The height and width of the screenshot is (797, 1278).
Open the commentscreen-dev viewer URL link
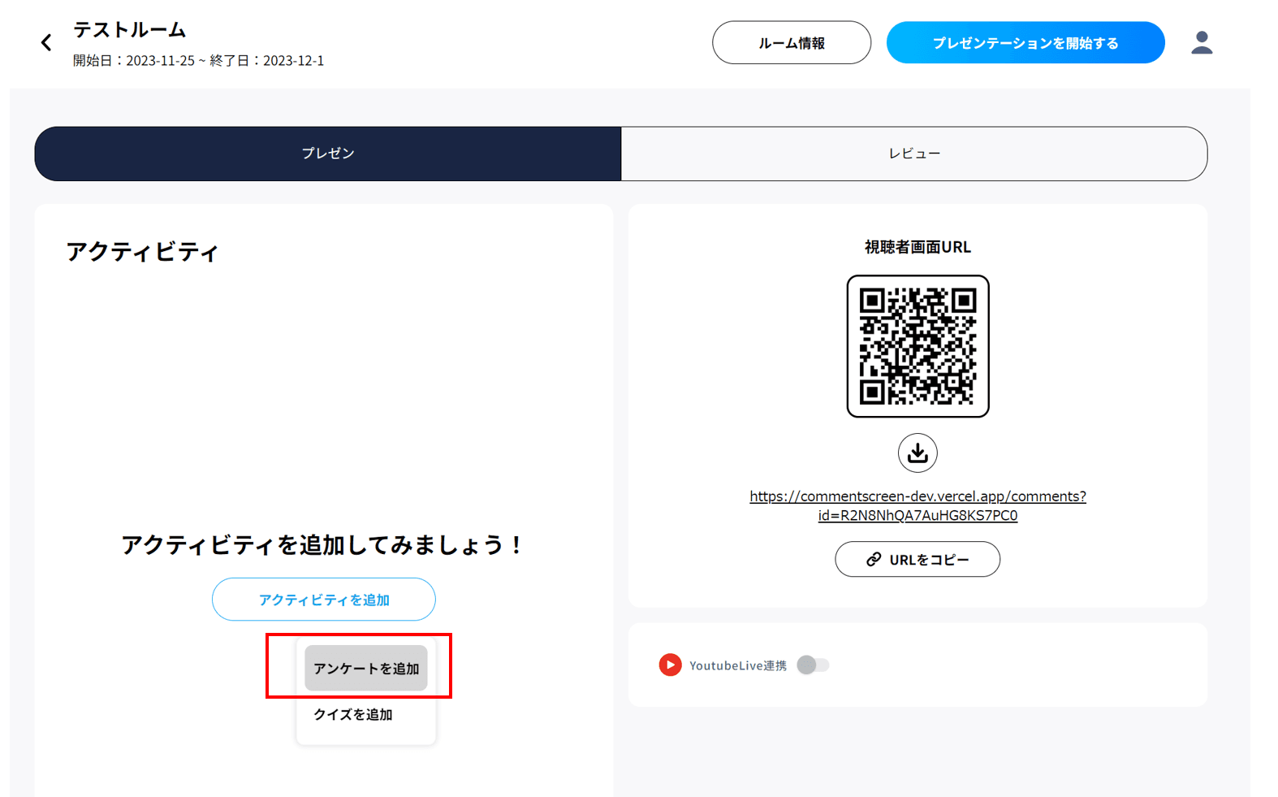(917, 505)
